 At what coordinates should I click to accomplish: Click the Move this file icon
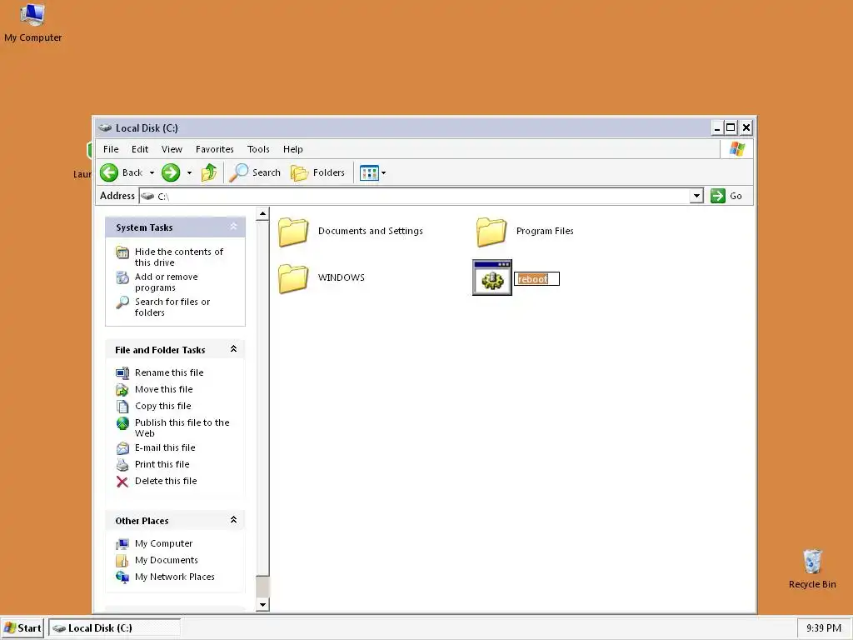coord(122,390)
